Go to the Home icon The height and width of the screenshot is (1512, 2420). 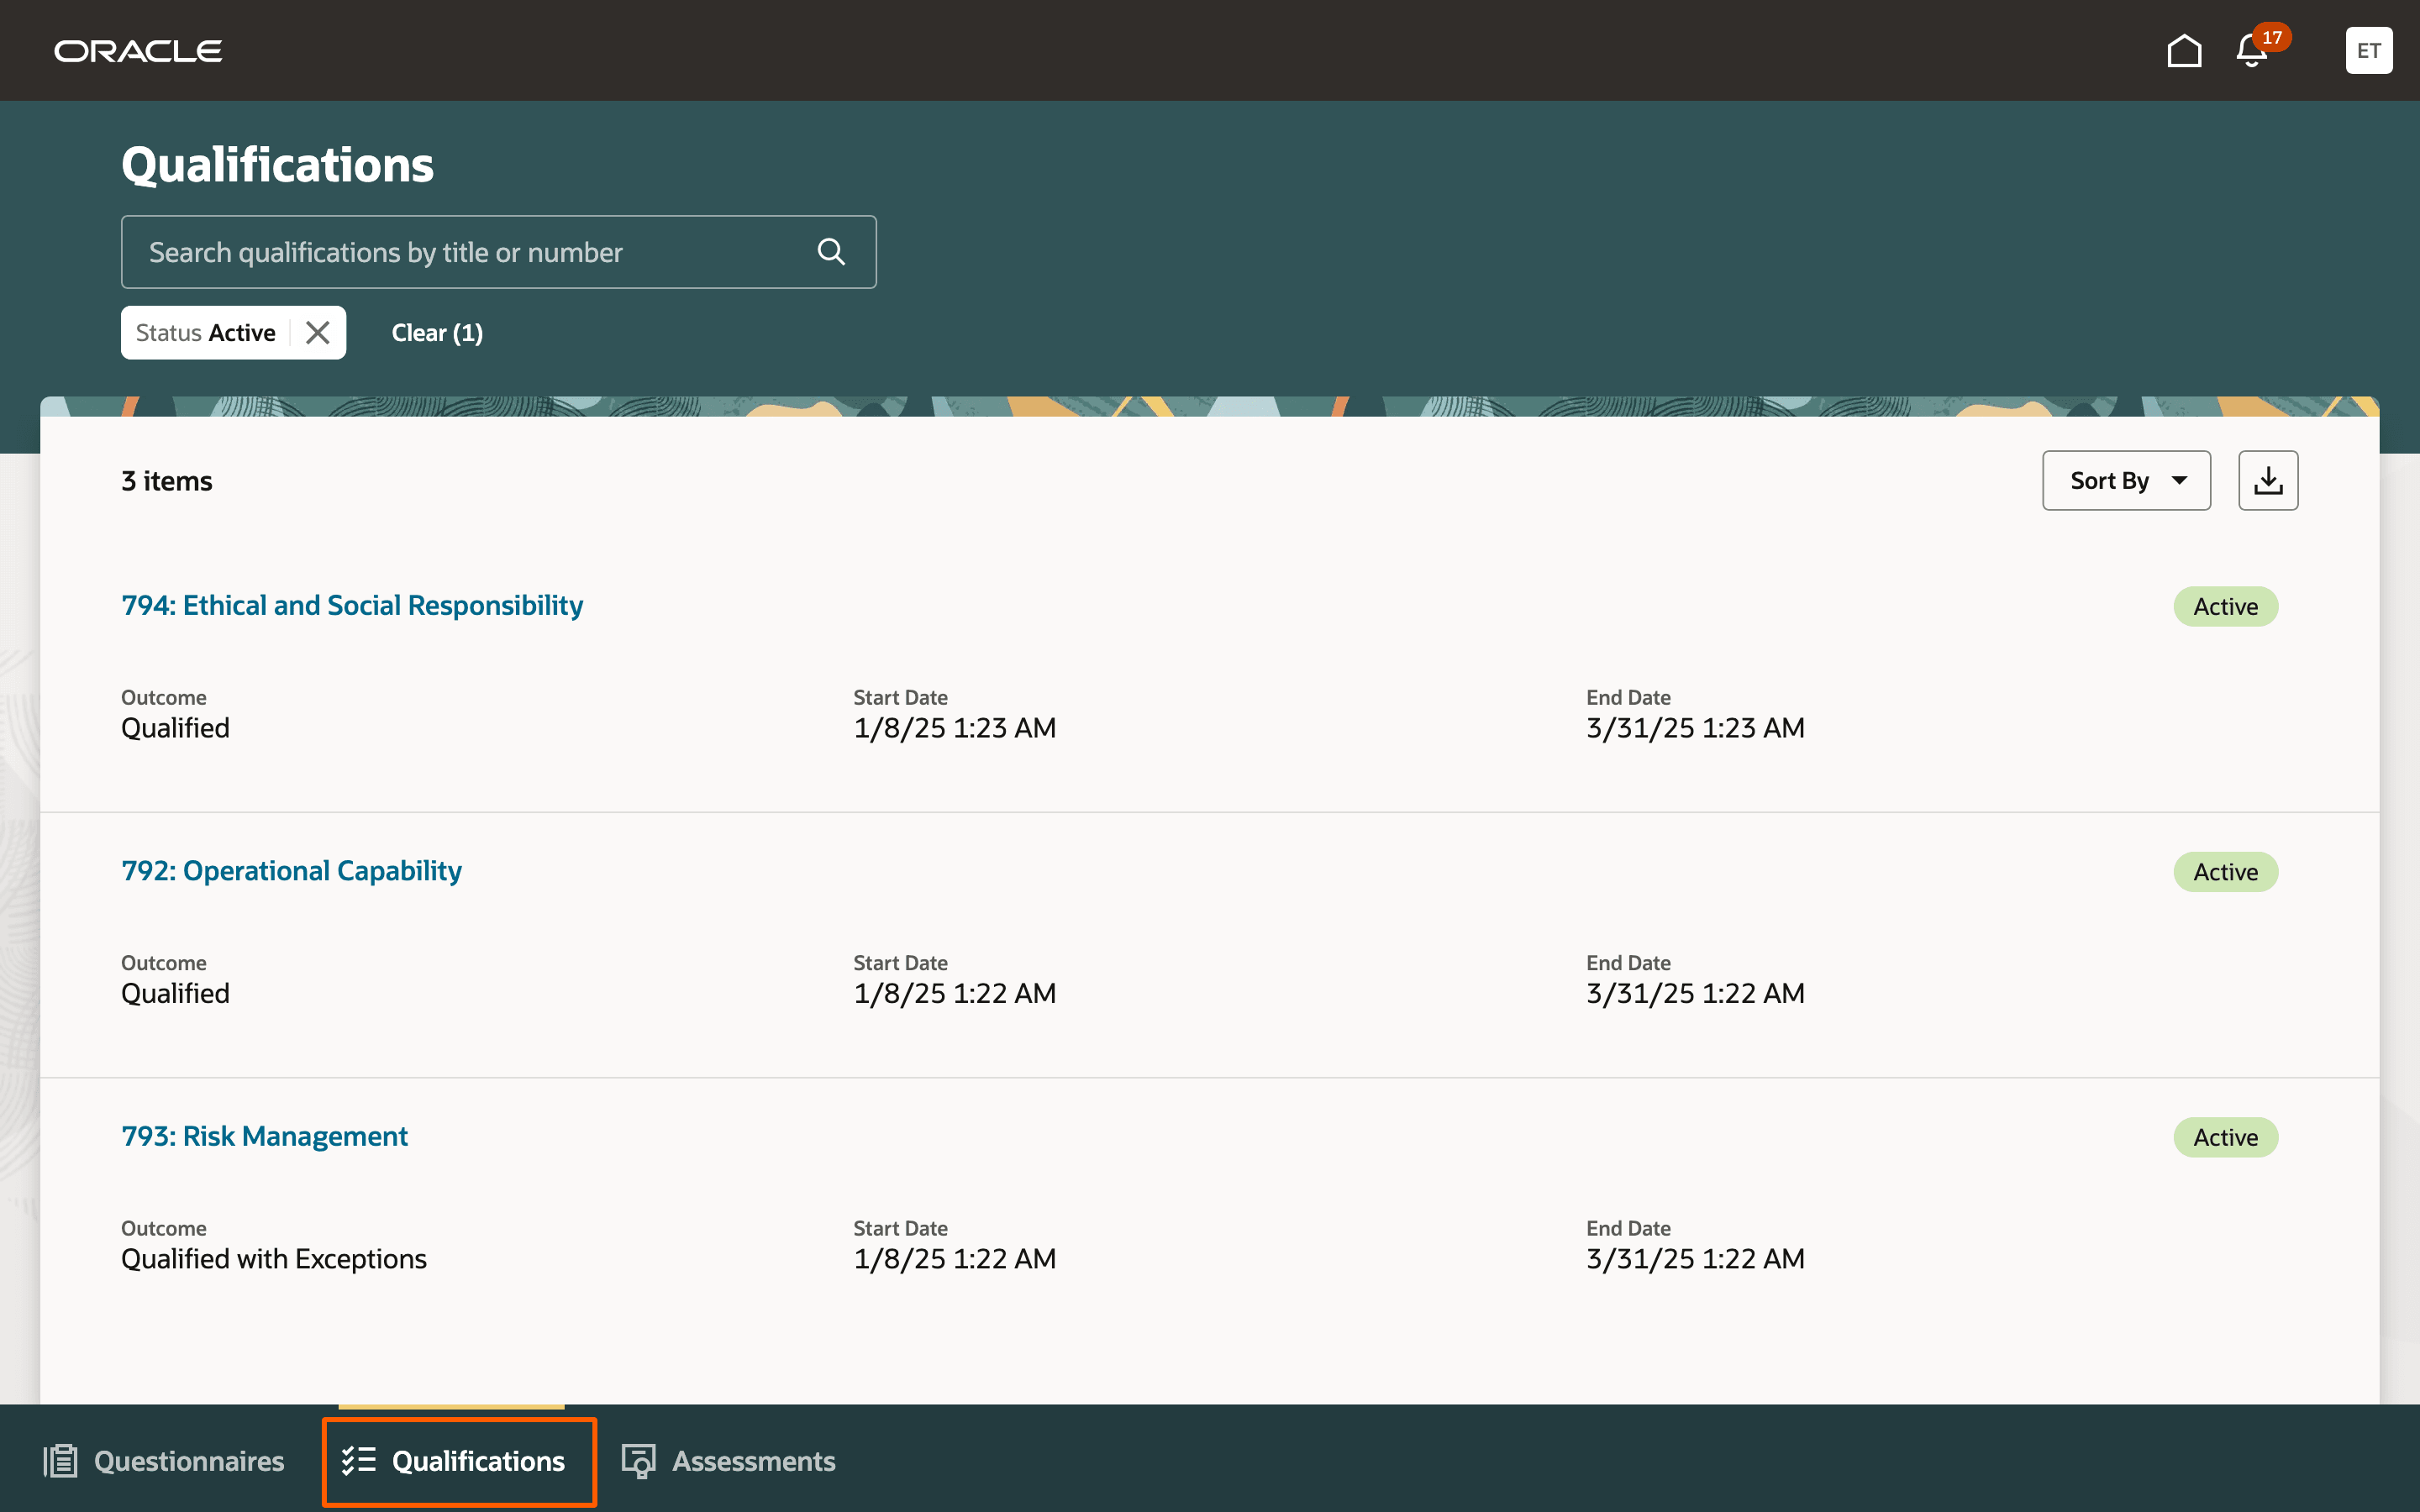[x=2184, y=50]
